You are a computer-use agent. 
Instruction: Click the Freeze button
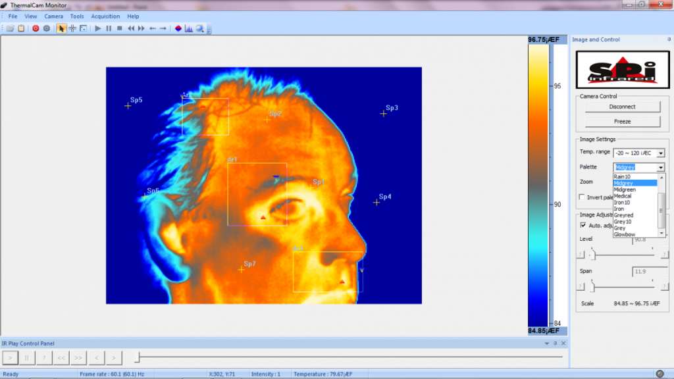coord(622,122)
